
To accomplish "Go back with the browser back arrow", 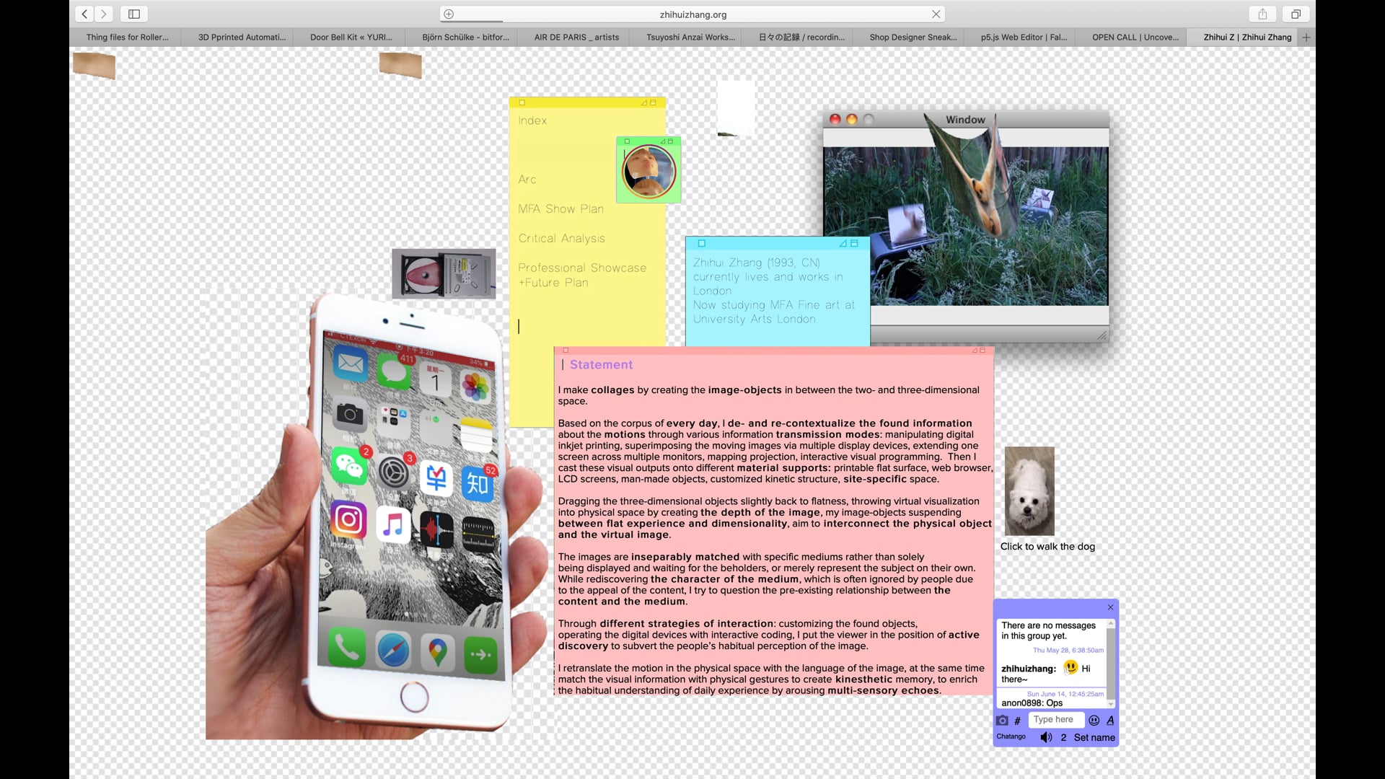I will click(x=84, y=14).
